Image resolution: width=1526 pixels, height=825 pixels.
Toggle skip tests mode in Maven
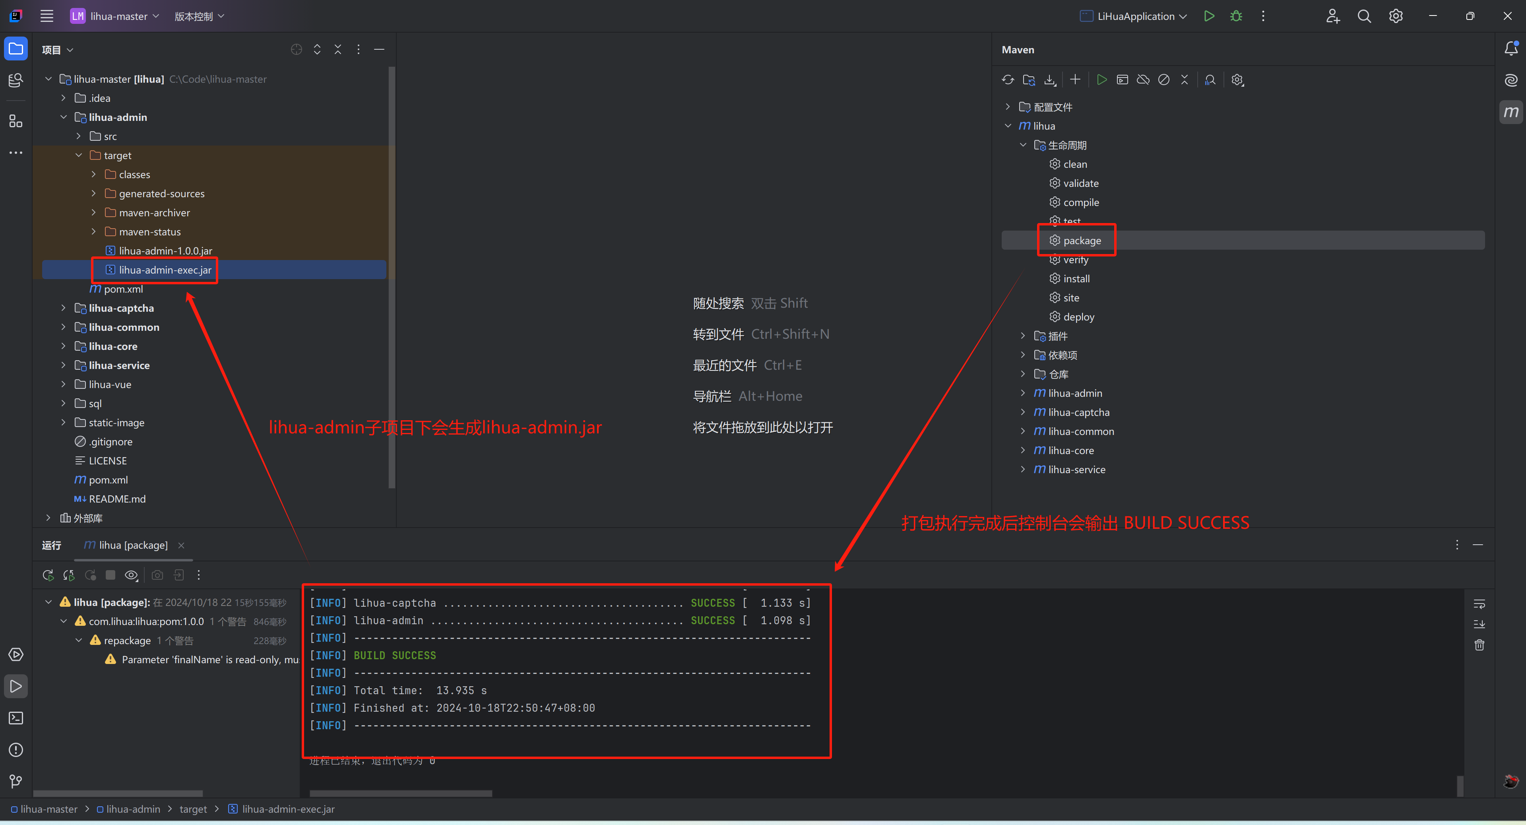tap(1163, 80)
